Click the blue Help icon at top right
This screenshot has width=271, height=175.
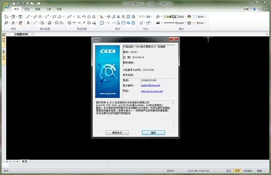pos(254,9)
